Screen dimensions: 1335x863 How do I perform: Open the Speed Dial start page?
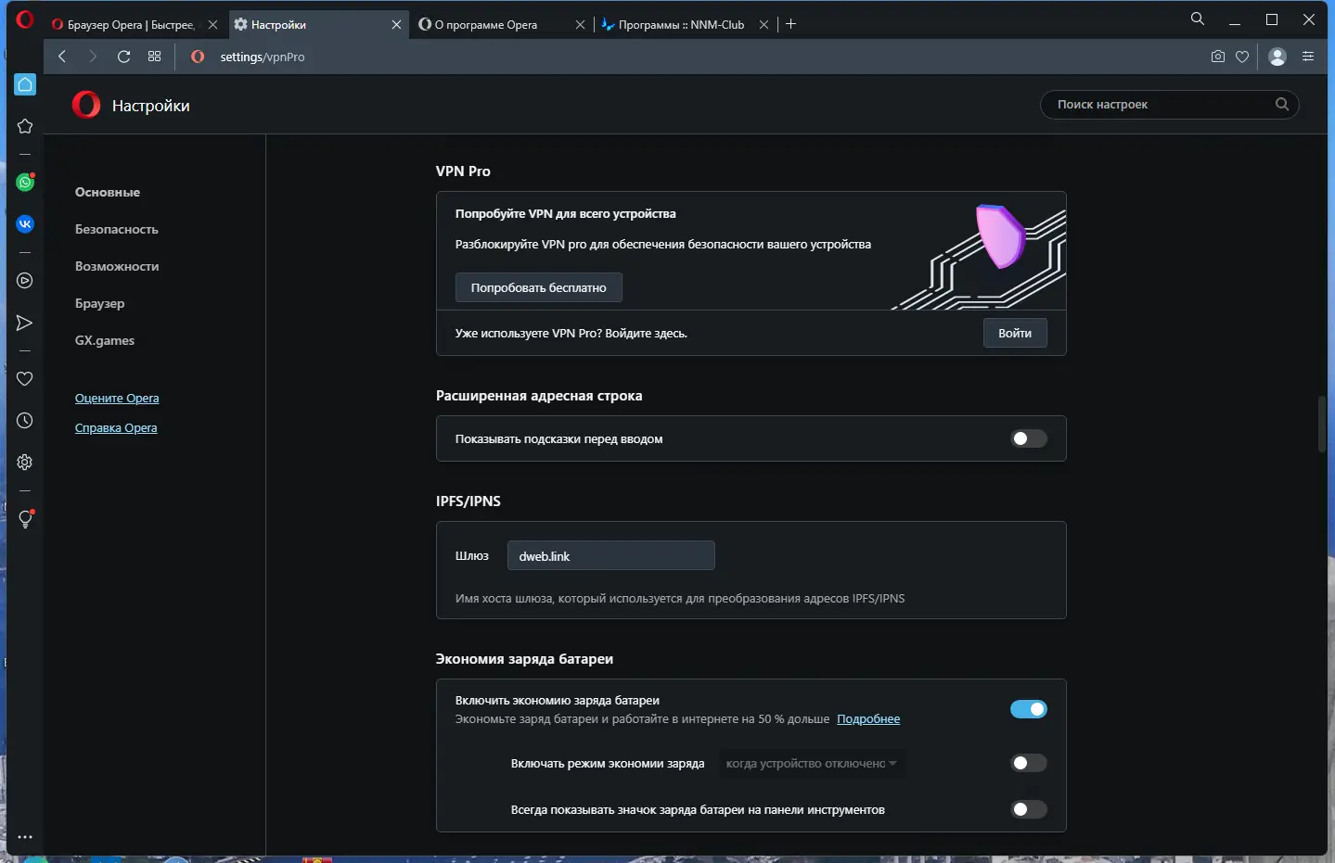(x=154, y=57)
